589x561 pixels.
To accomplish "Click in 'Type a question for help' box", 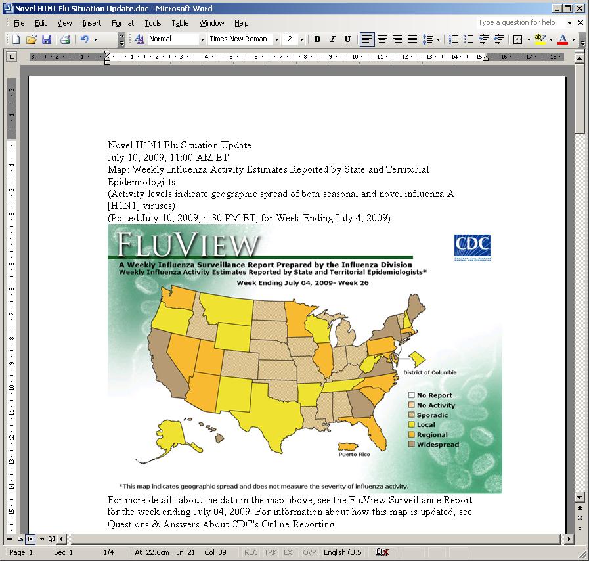I will tap(521, 22).
